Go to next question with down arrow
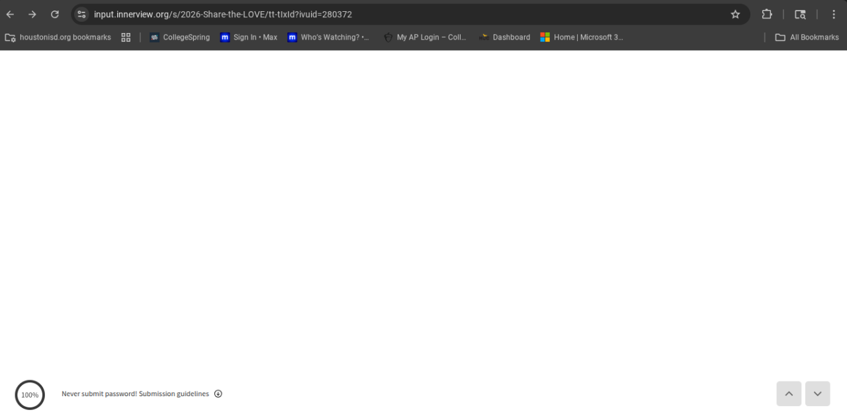The width and height of the screenshot is (847, 418). click(817, 394)
